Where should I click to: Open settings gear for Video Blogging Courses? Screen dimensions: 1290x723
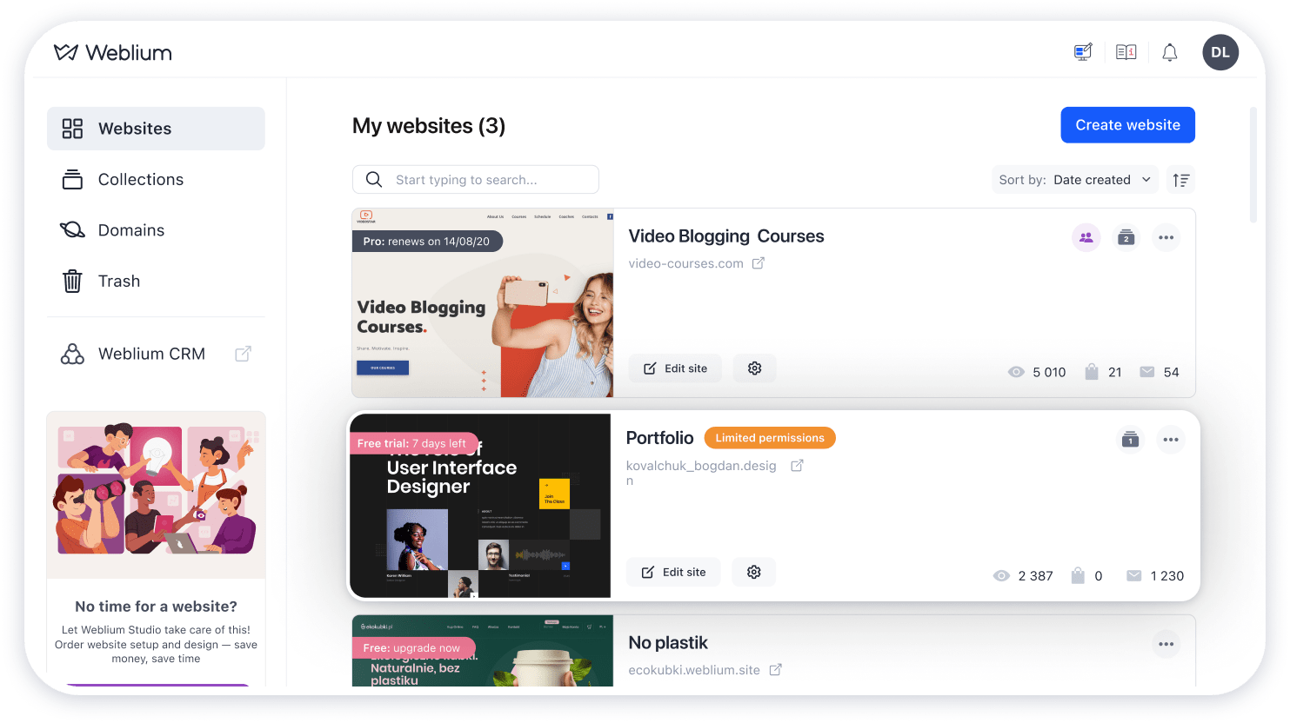coord(754,368)
